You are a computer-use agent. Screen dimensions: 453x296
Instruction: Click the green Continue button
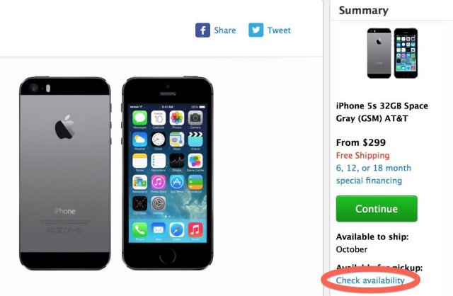377,209
